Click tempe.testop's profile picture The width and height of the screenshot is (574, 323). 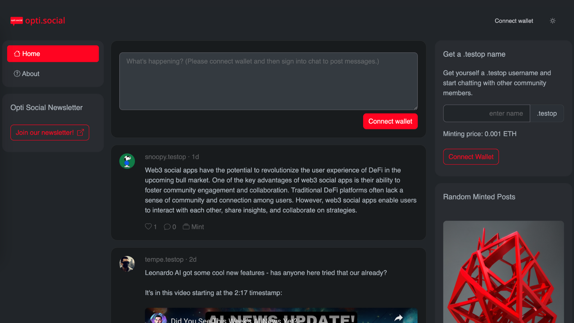point(127,264)
